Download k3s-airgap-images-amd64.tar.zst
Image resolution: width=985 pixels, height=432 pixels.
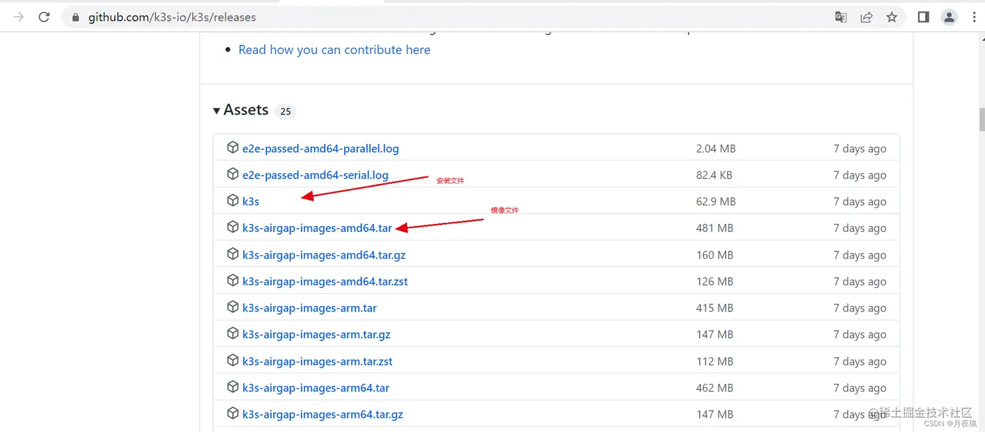tap(325, 281)
